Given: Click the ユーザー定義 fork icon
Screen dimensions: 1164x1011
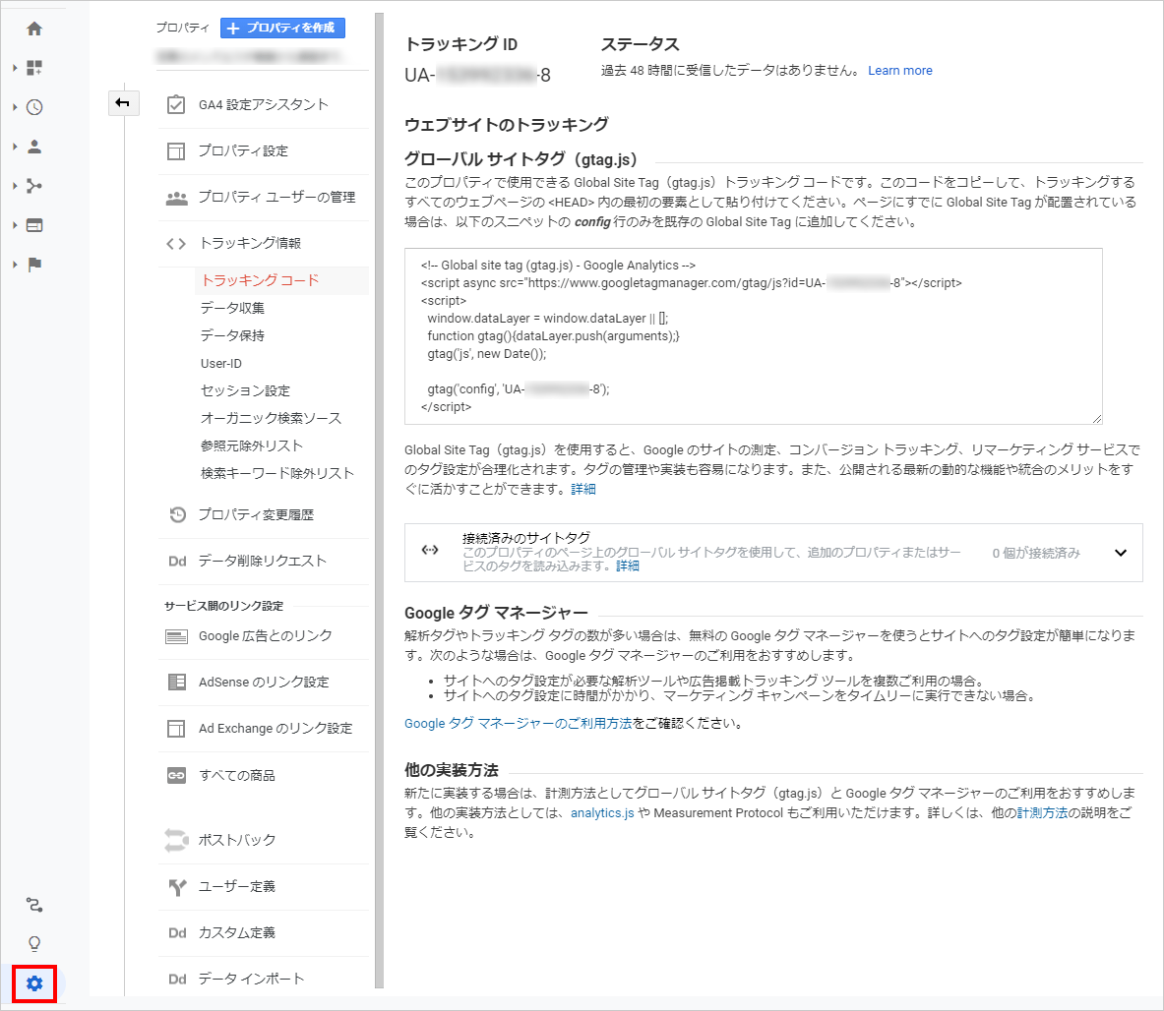Looking at the screenshot, I should 177,887.
